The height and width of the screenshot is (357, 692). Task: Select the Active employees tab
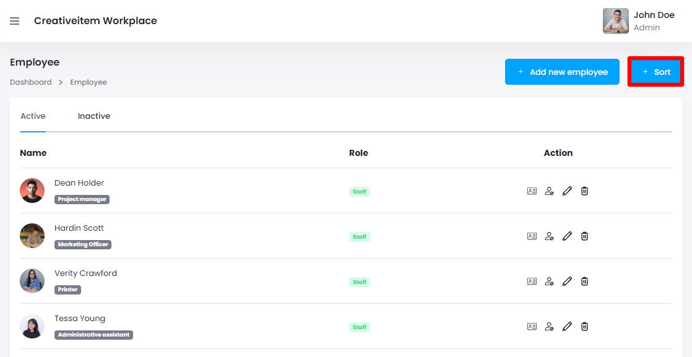33,116
